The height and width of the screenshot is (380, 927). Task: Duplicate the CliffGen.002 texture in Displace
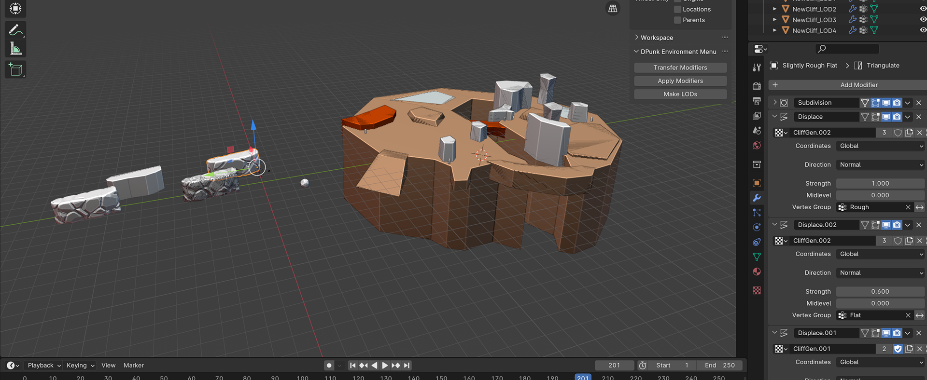click(x=909, y=133)
